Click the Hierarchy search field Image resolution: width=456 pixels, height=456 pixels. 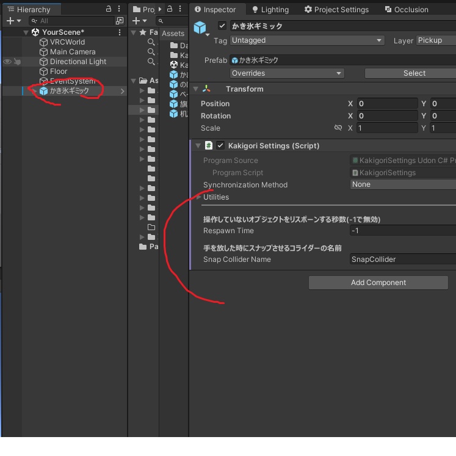pyautogui.click(x=71, y=21)
